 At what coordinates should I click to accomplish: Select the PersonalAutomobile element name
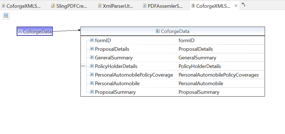pyautogui.click(x=117, y=84)
